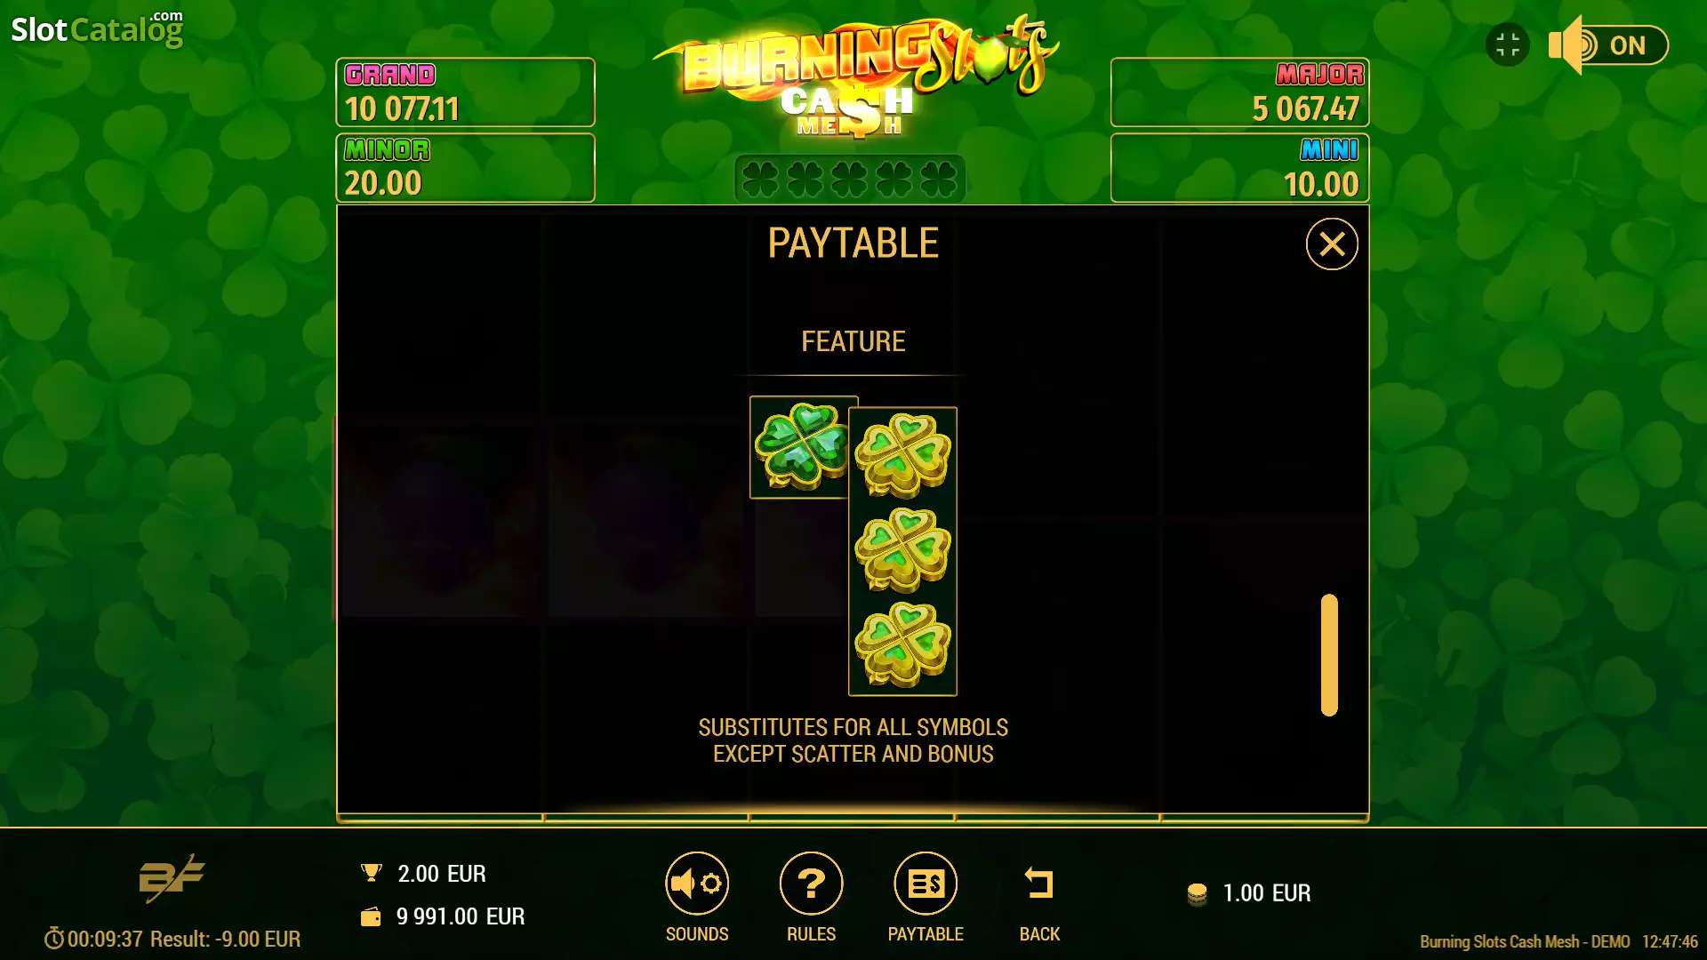Click the coin bet amount icon
This screenshot has width=1707, height=960.
1198,894
